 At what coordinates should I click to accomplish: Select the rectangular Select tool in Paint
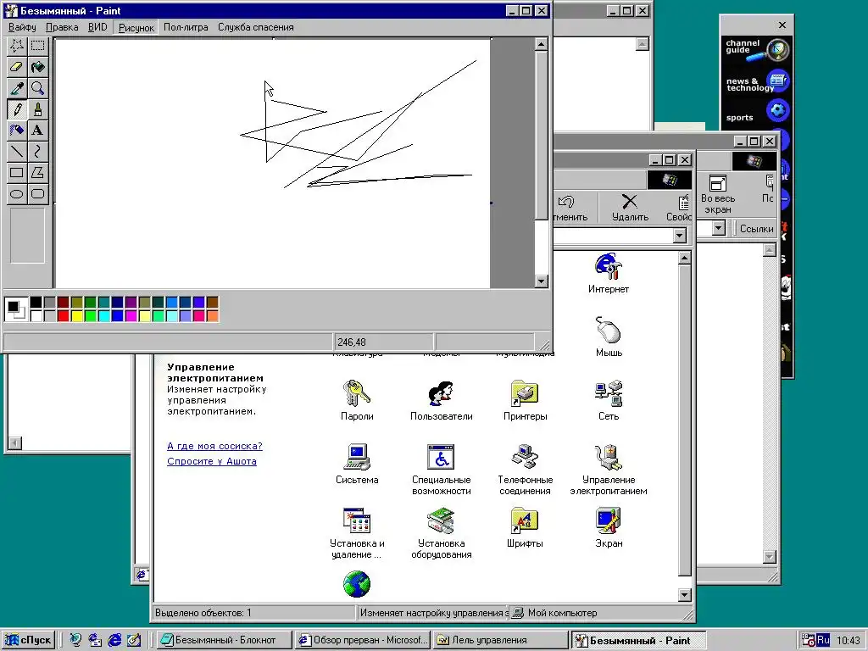[x=37, y=46]
